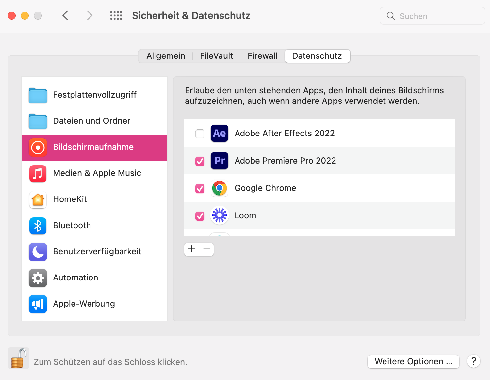Viewport: 490px width, 380px height.
Task: Add an app with the plus button
Action: [x=192, y=249]
